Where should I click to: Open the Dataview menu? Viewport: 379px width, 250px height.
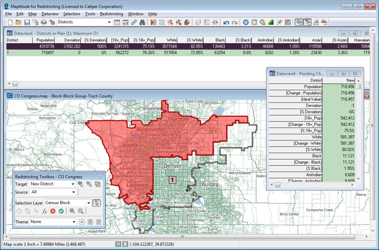(x=50, y=14)
